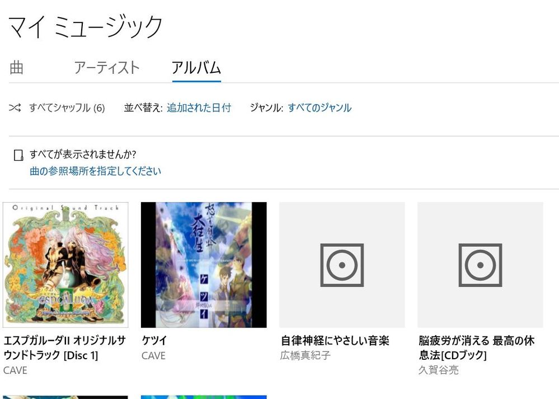Expand the 追加された日付 sort dropdown
The width and height of the screenshot is (559, 399).
[x=199, y=107]
